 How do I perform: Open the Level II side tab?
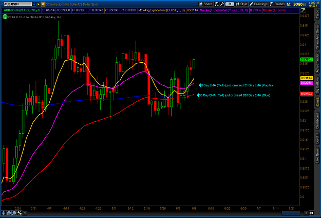pos(317,138)
